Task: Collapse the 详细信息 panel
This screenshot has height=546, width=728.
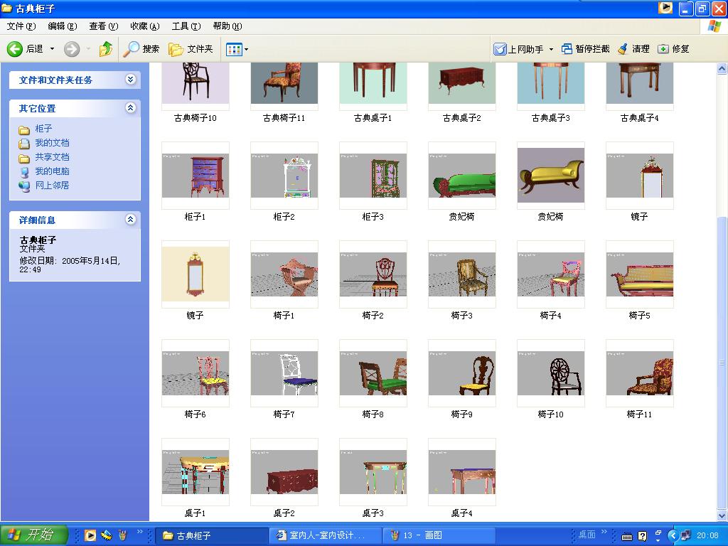Action: pyautogui.click(x=131, y=220)
